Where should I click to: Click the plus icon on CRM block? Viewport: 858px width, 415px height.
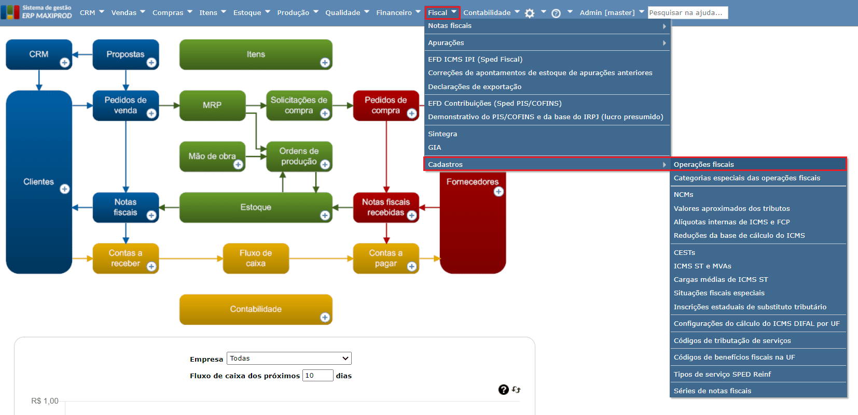pyautogui.click(x=65, y=63)
